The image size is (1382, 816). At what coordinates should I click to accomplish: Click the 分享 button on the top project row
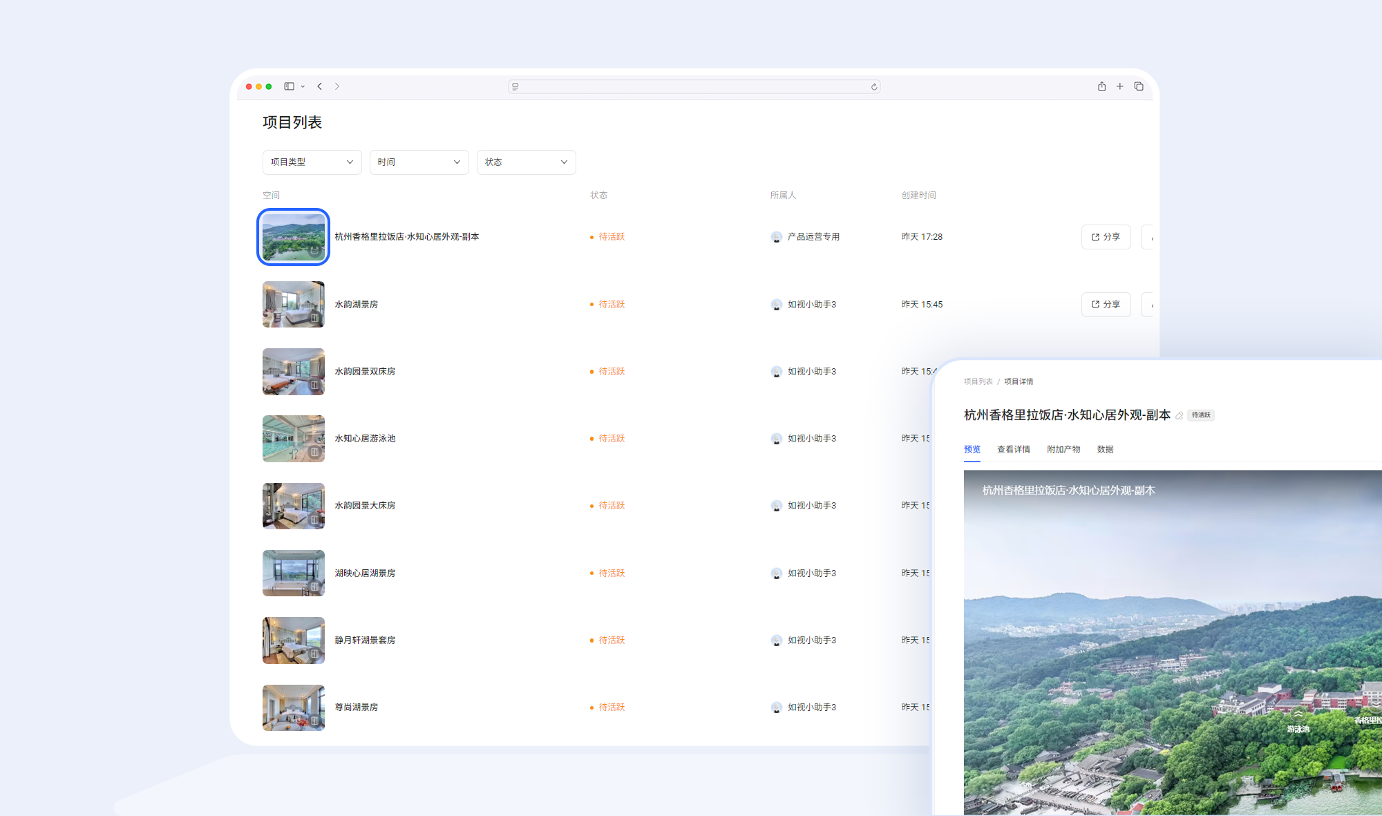(1106, 236)
